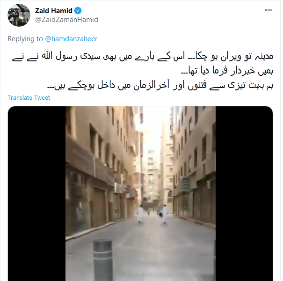283x281 pixels.
Task: Click the Zaid Hamid display name
Action: [54, 11]
